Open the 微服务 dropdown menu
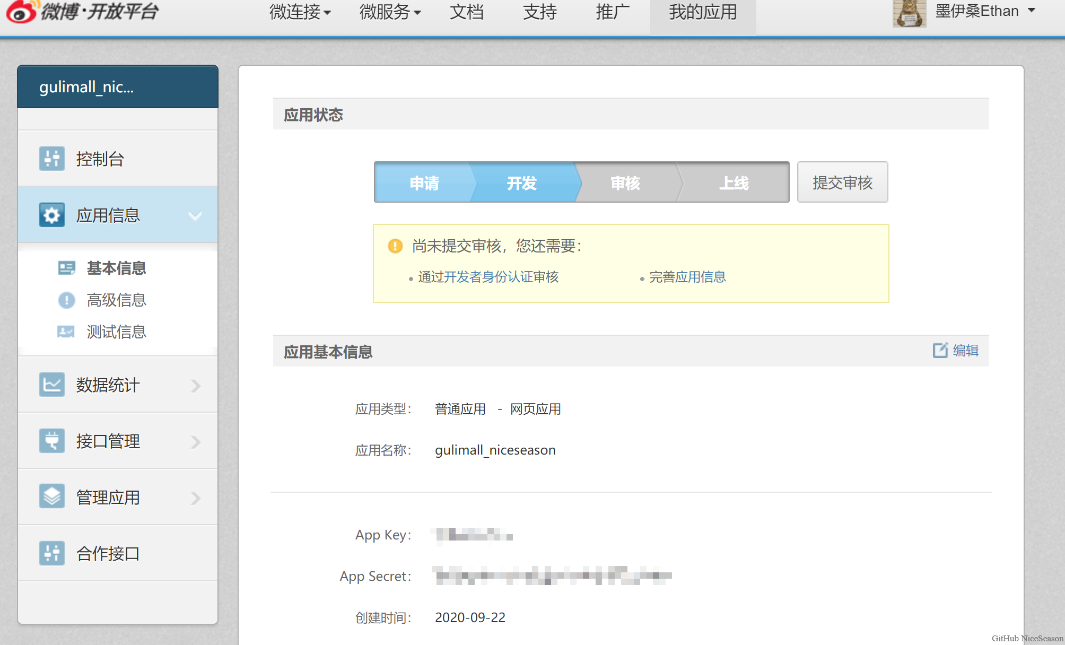Viewport: 1065px width, 645px height. [390, 12]
